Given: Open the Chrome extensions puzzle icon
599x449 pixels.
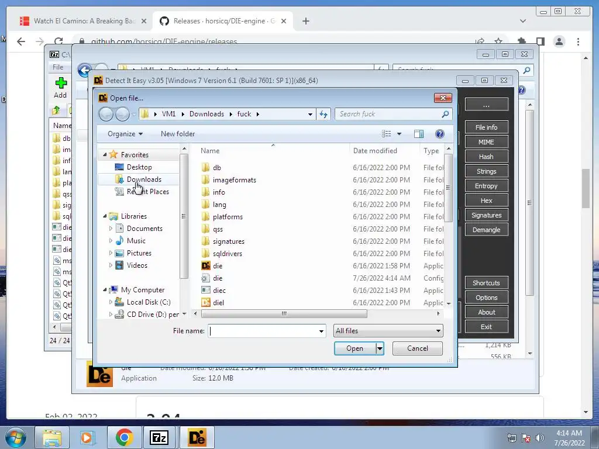Looking at the screenshot, I should pos(521,42).
